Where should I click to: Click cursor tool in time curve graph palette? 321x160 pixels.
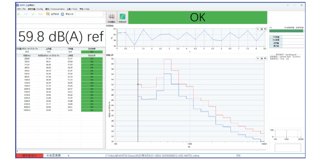click(x=258, y=29)
